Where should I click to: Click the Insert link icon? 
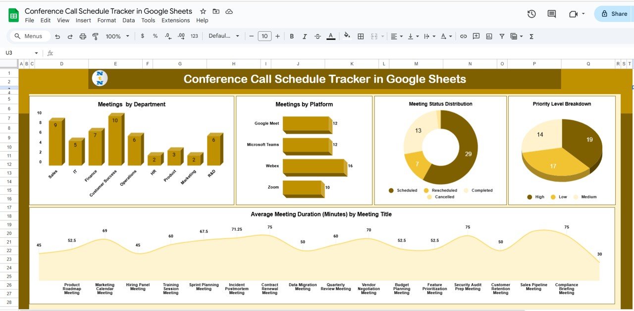point(463,36)
